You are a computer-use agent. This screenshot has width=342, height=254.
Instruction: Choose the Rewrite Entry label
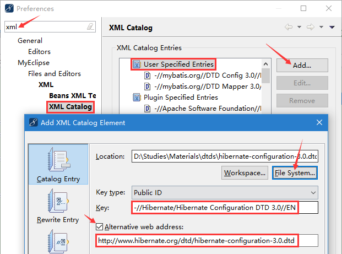(x=58, y=220)
